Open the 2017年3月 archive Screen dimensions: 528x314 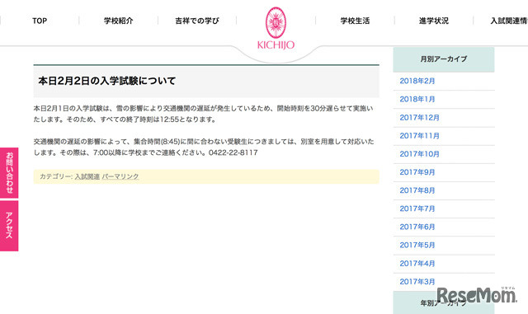click(x=417, y=282)
